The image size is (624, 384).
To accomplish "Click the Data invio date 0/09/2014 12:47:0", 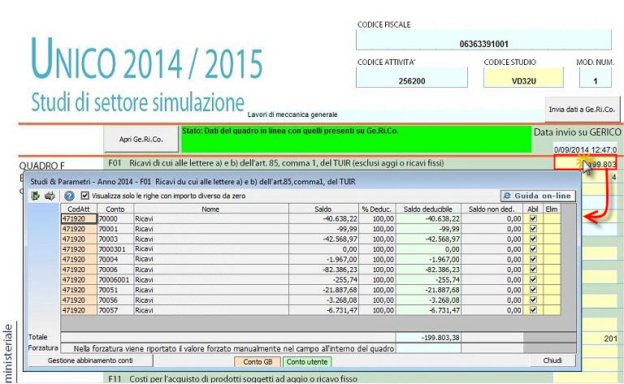I will pos(585,149).
